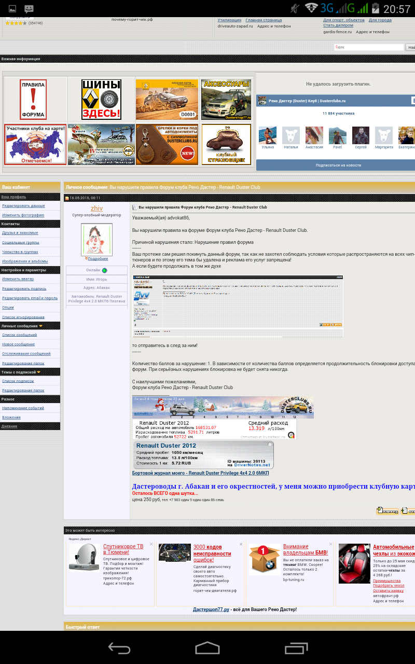The height and width of the screenshot is (664, 415).
Task: Select Редактировать подпись in sidebar
Action: [24, 288]
